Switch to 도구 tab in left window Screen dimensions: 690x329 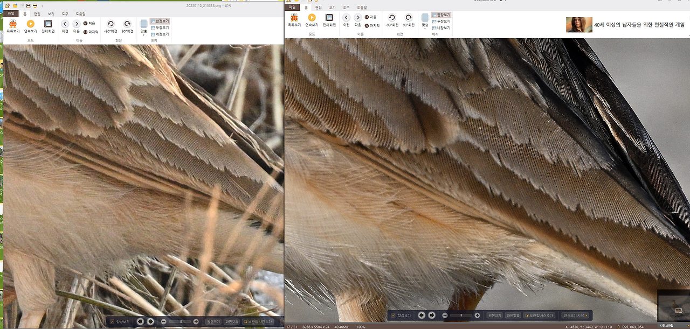pyautogui.click(x=65, y=14)
